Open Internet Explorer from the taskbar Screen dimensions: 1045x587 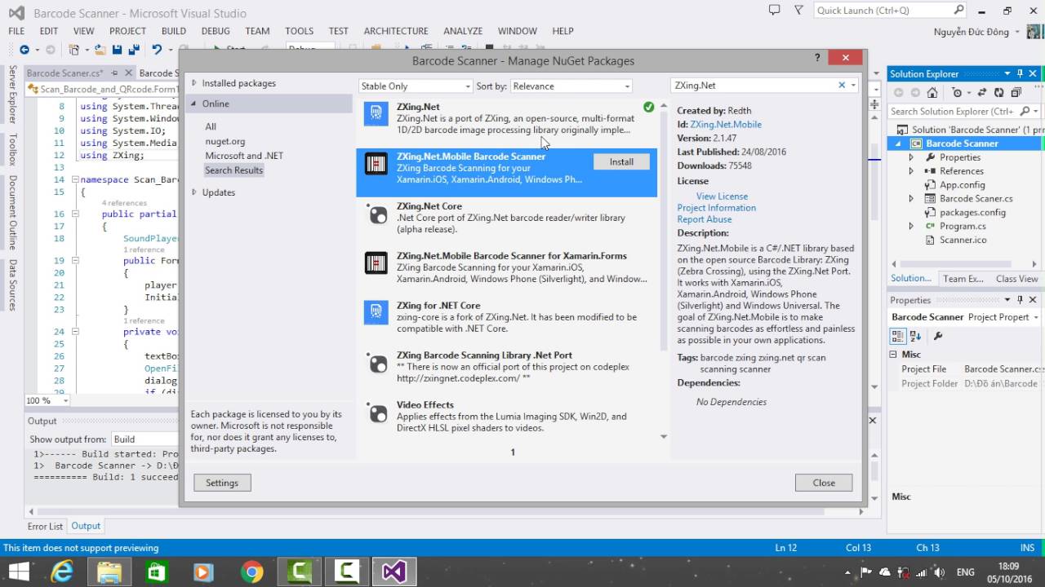(62, 572)
